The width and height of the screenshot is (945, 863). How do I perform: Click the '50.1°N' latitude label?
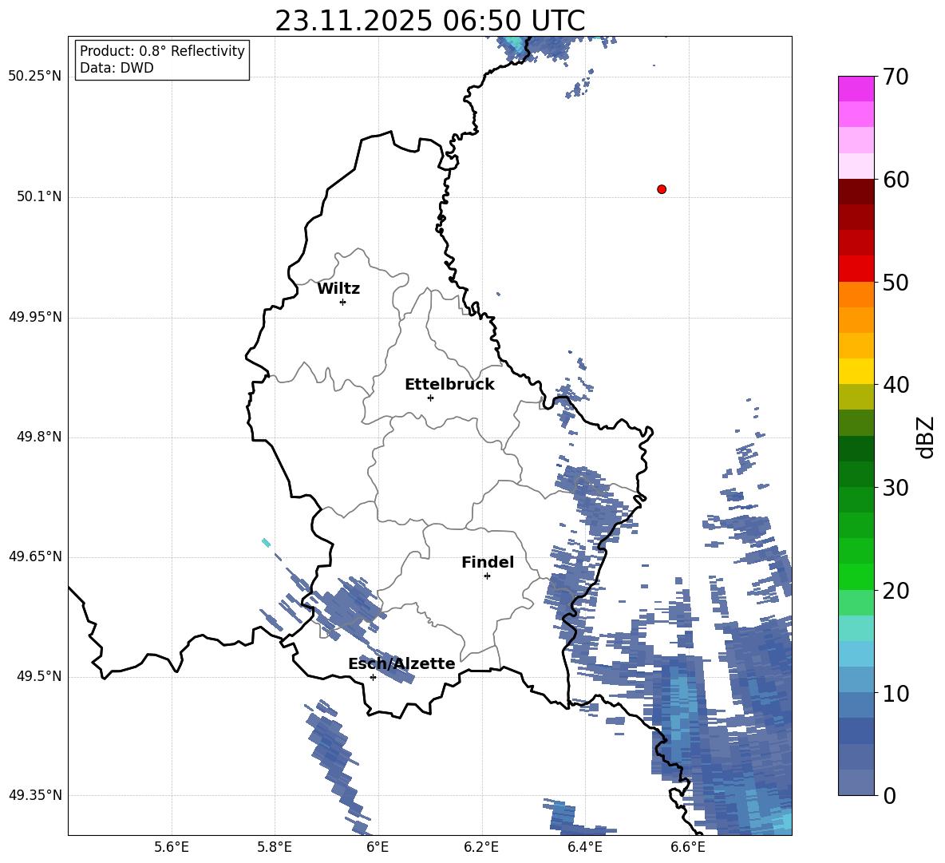[x=39, y=197]
